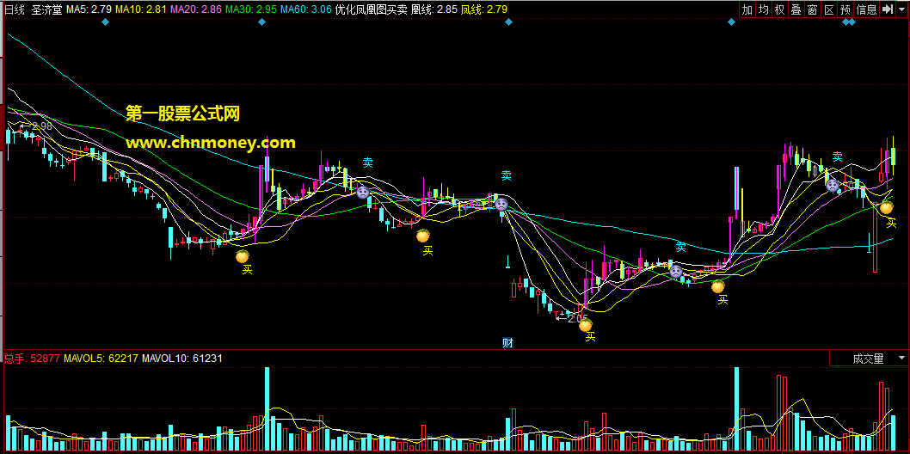Click the 圣济堂 stock name
Image resolution: width=910 pixels, height=454 pixels.
coord(46,9)
